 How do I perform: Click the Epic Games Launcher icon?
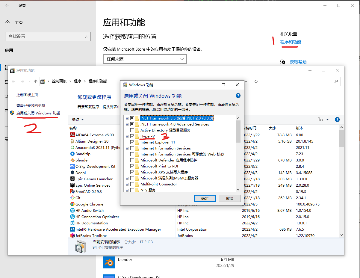click(x=72, y=179)
